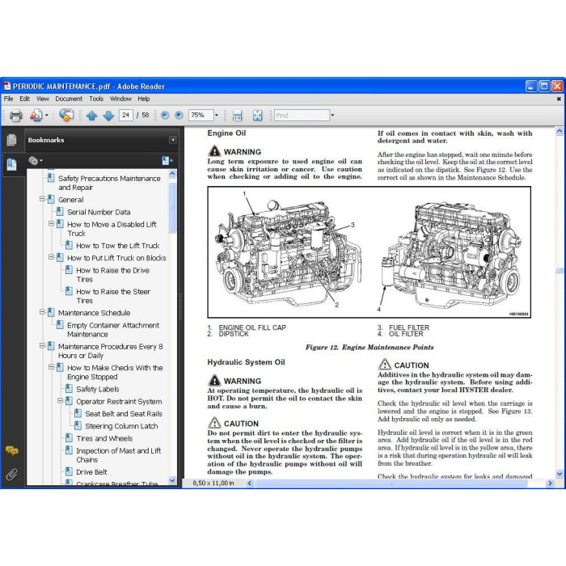The width and height of the screenshot is (566, 566).
Task: Go to next page with down arrow
Action: (x=108, y=116)
